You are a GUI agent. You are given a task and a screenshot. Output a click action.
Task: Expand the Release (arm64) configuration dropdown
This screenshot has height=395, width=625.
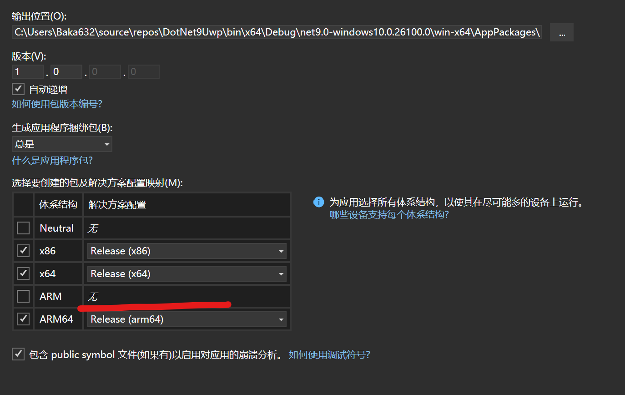click(186, 319)
